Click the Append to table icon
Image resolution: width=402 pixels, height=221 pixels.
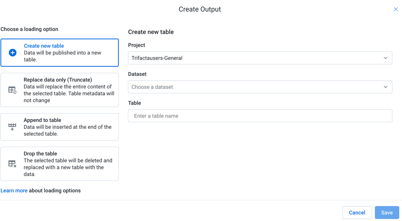point(12,127)
